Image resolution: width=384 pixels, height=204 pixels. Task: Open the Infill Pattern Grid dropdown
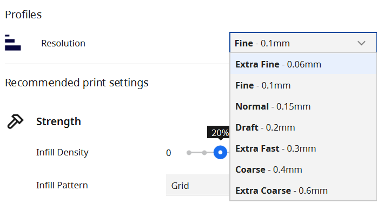pos(198,185)
